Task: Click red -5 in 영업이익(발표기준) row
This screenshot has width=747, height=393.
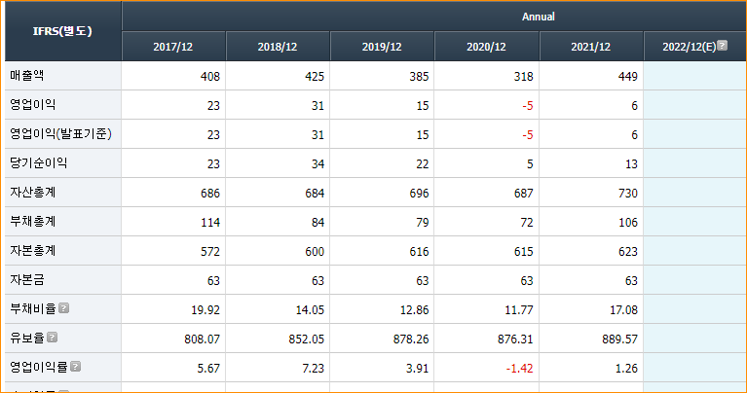Action: [x=527, y=135]
